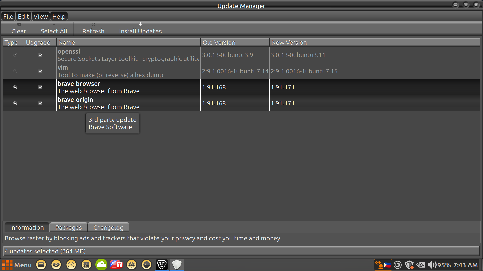Image resolution: width=483 pixels, height=271 pixels.
Task: Open the gauge icon launcher in the panel
Action: pyautogui.click(x=71, y=265)
